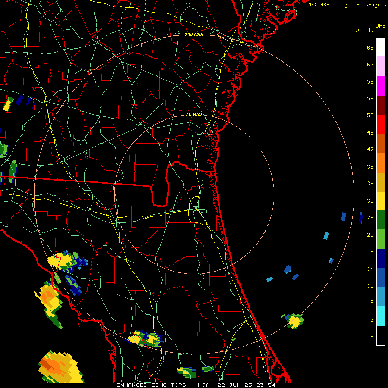Click the "TOPS" legend title
Image resolution: width=388 pixels, height=388 pixels.
(x=379, y=26)
